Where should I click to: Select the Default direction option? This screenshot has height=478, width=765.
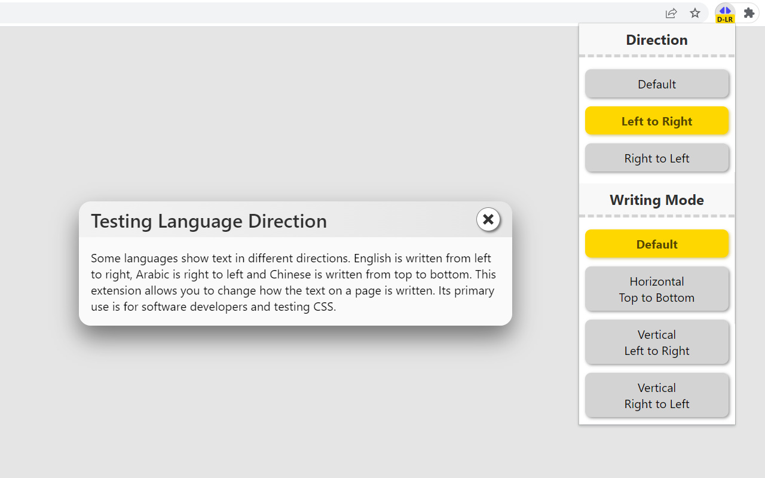pyautogui.click(x=657, y=84)
